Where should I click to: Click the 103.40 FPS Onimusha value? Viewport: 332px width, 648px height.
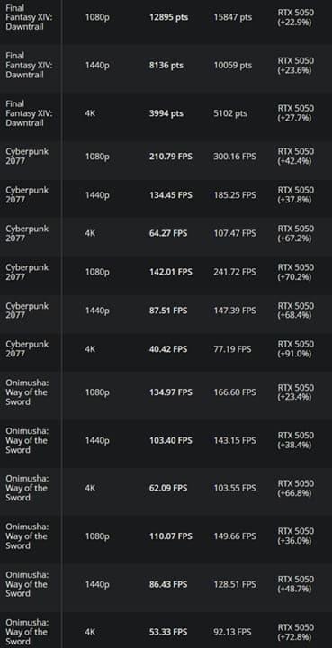[171, 440]
